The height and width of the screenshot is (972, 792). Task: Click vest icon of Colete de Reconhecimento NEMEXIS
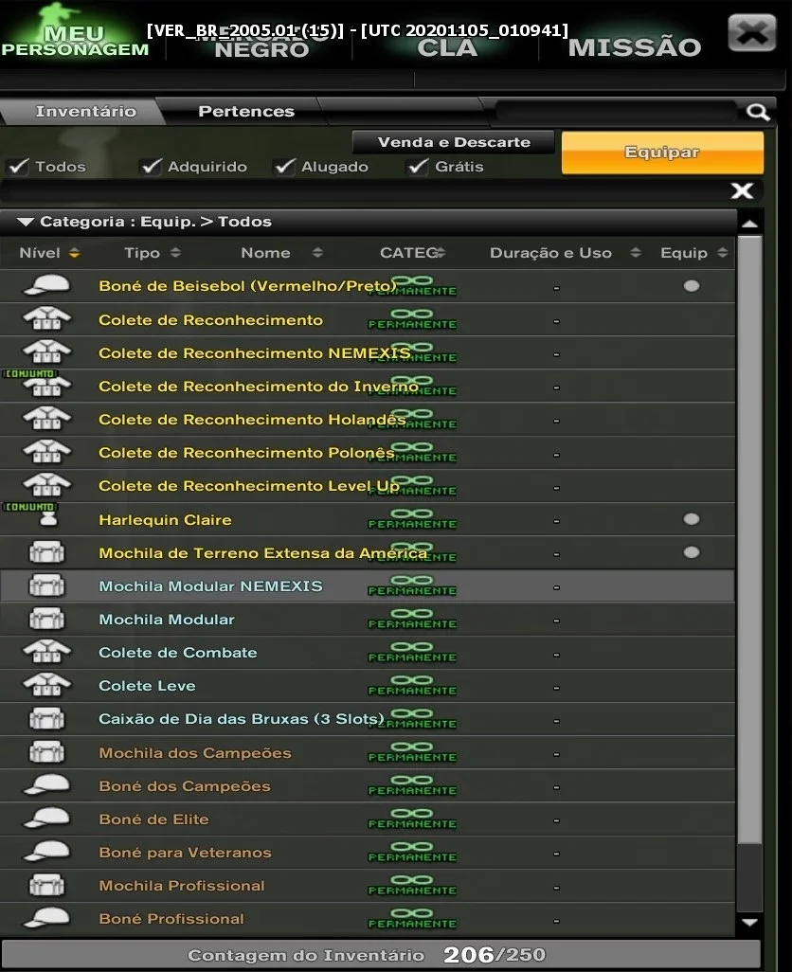coord(47,352)
